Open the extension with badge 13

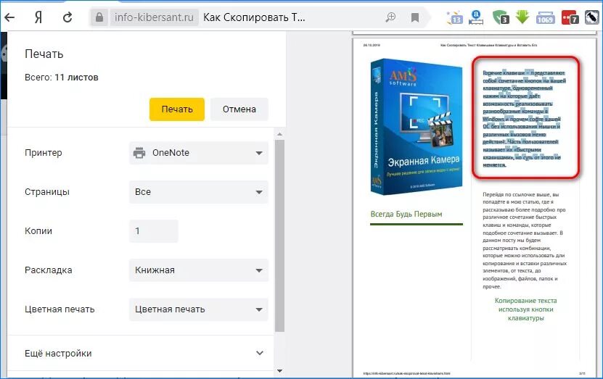[x=454, y=17]
